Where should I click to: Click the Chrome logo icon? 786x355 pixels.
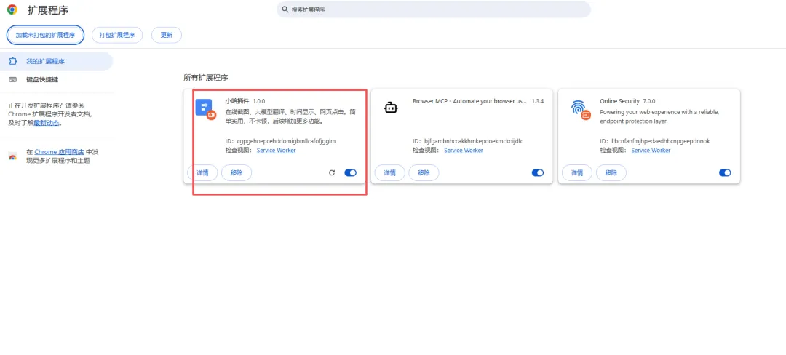[12, 9]
